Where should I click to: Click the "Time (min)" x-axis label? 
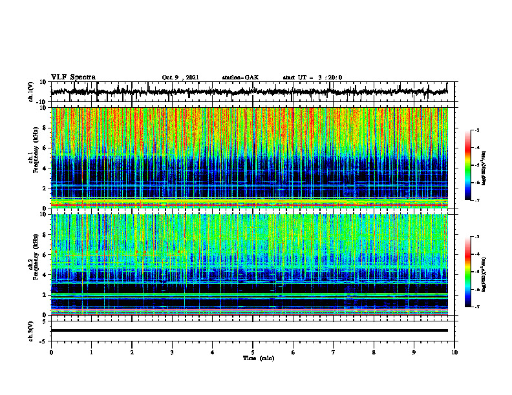[x=259, y=358]
